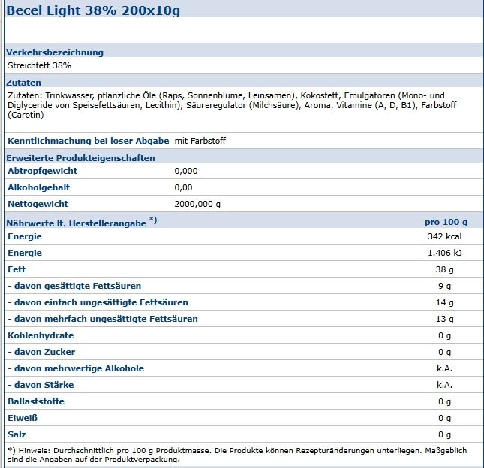The height and width of the screenshot is (468, 484).
Task: Select the "pro 100 g" column header
Action: [446, 222]
